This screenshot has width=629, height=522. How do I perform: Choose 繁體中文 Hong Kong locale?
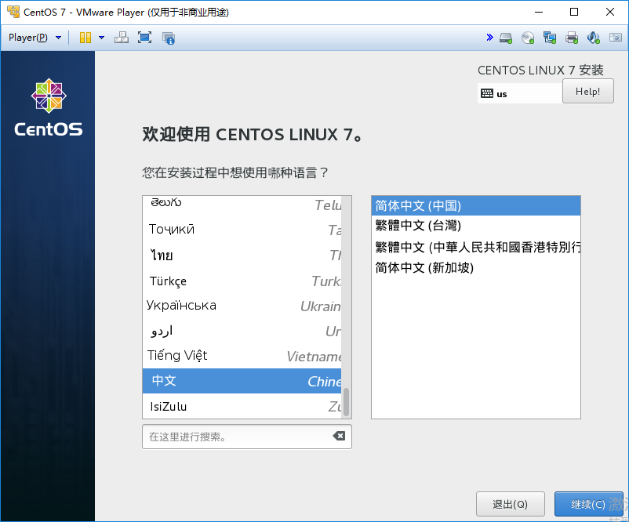[476, 247]
